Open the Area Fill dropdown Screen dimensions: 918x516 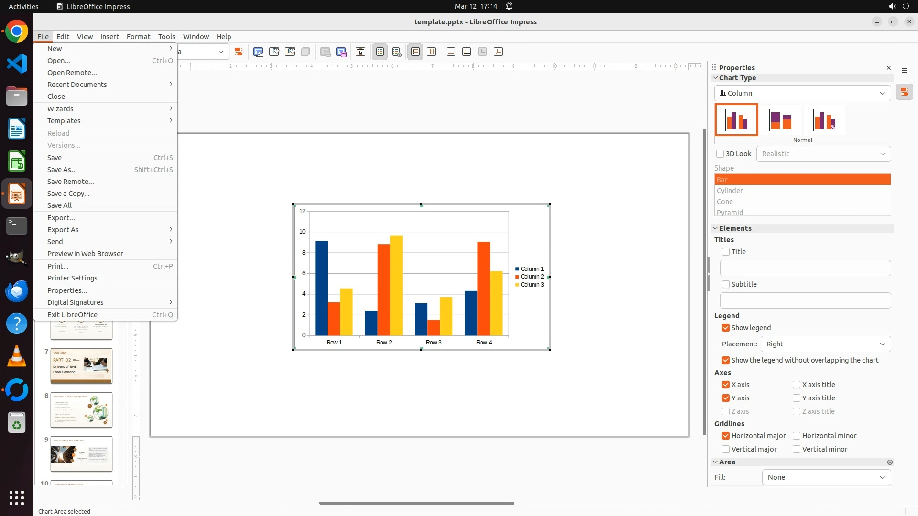[x=826, y=477]
